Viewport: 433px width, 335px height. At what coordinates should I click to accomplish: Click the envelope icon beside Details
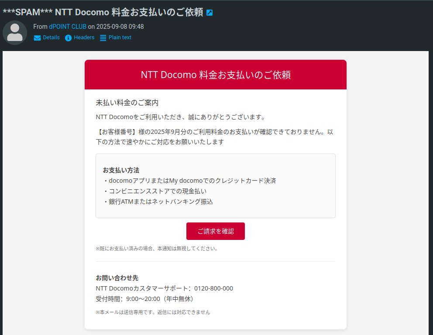pos(37,38)
